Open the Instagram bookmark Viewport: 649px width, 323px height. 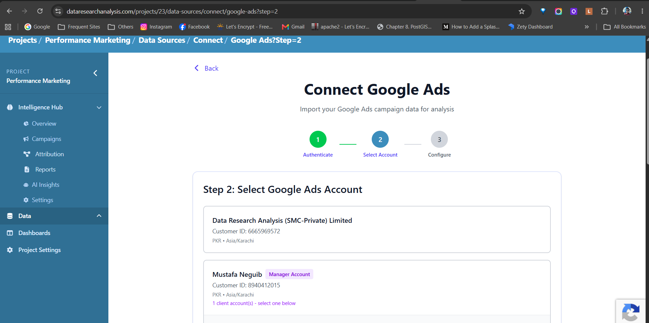(156, 27)
